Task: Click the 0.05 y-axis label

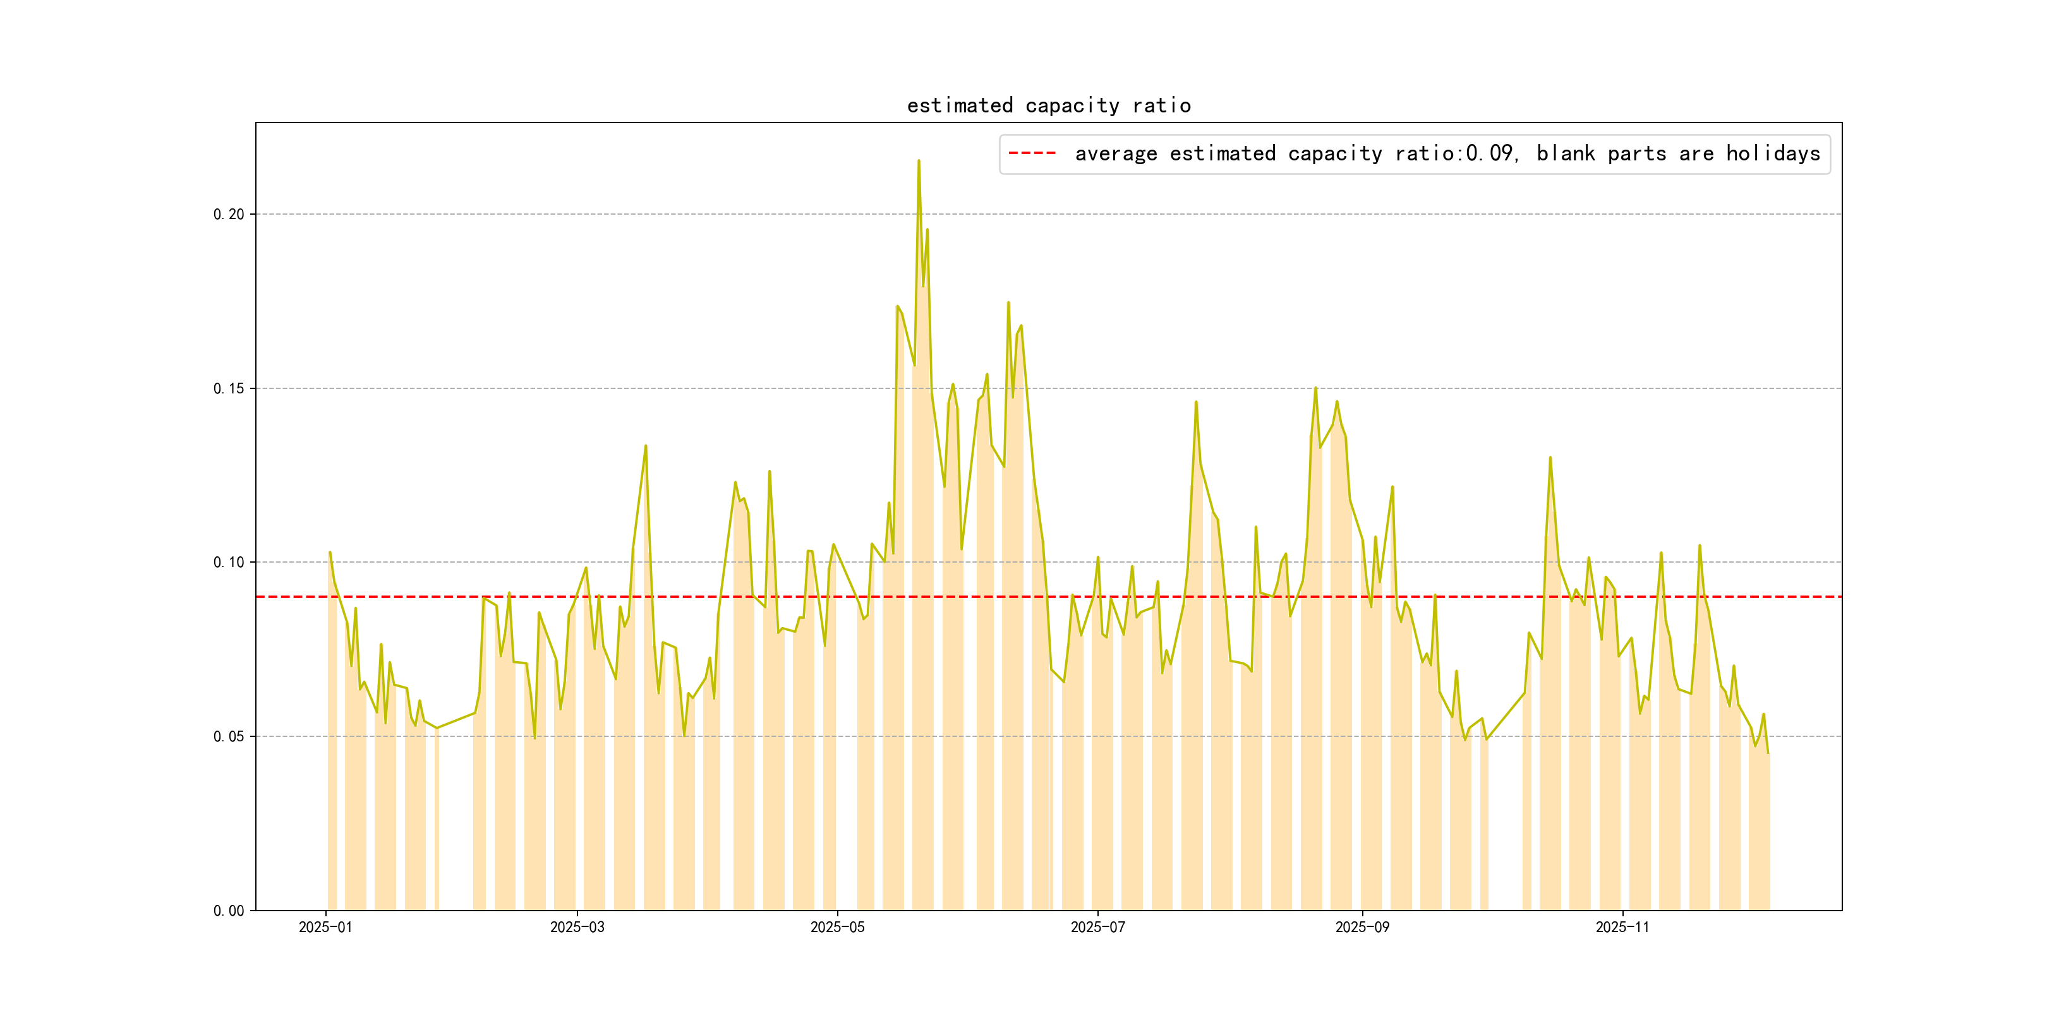Action: tap(229, 736)
